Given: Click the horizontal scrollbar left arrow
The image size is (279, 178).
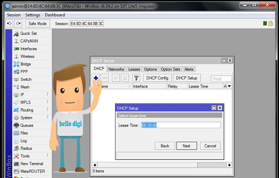Looking at the screenshot, I should click(x=95, y=165).
